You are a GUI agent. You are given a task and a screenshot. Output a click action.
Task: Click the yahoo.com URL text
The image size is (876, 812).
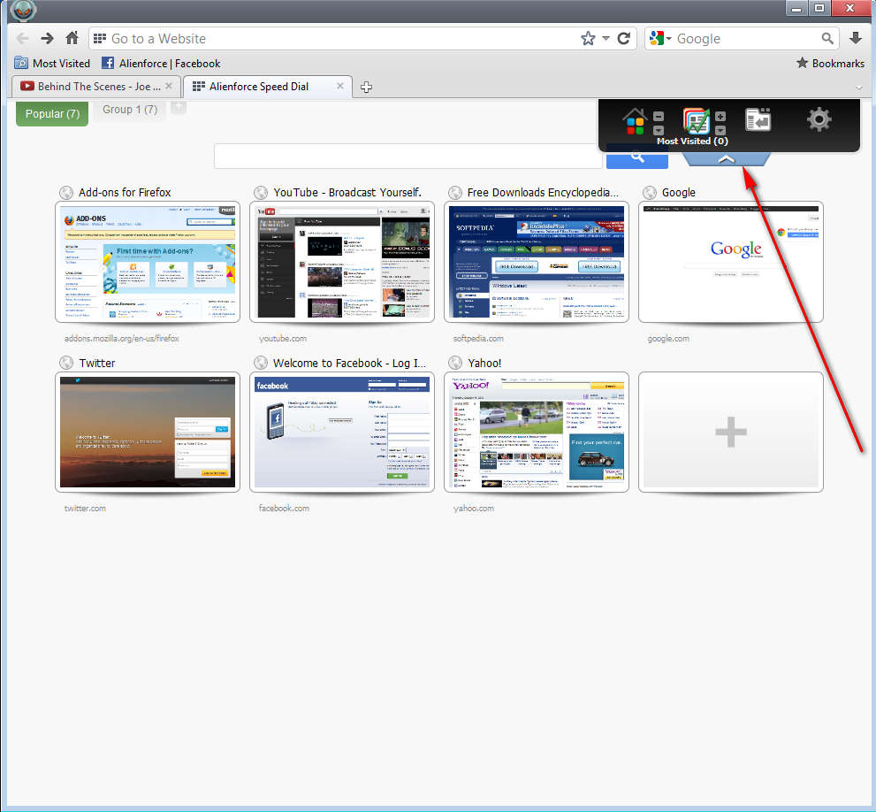coord(474,509)
